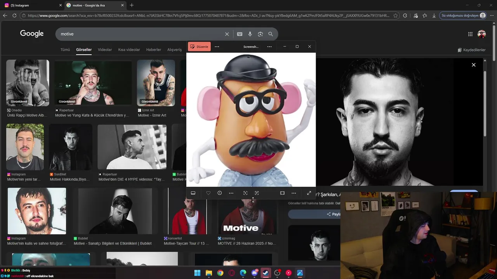
Task: Open the three-dot menu beside Screensh... filename
Action: tap(269, 46)
